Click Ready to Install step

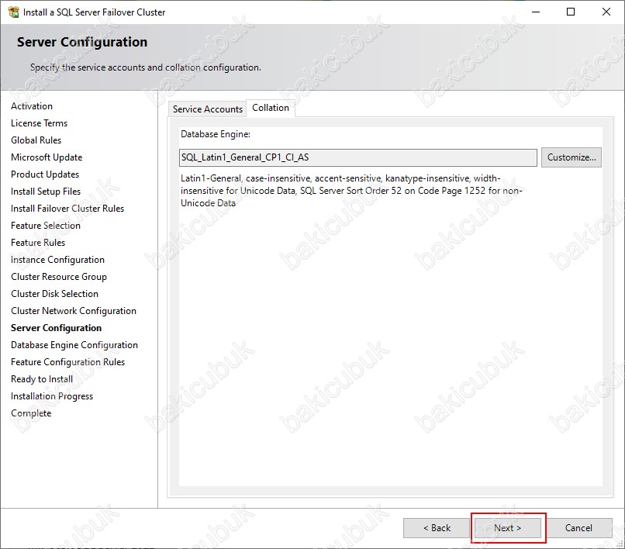click(42, 379)
